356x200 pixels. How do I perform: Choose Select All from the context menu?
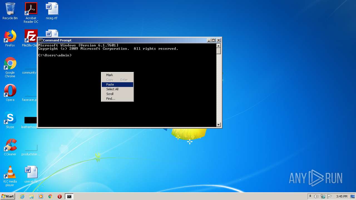pos(117,89)
